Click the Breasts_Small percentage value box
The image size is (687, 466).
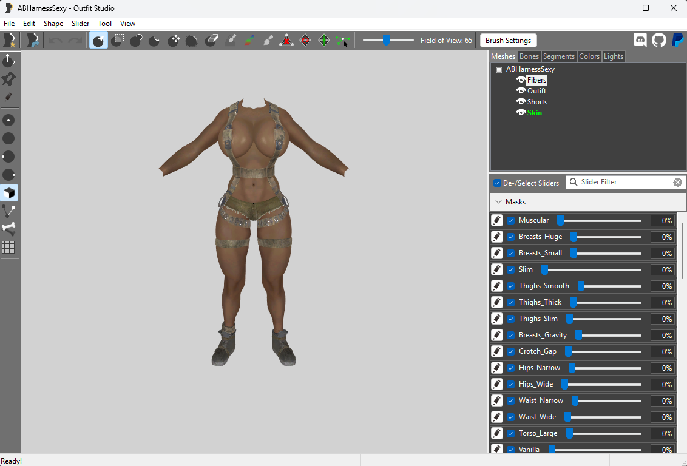[663, 253]
